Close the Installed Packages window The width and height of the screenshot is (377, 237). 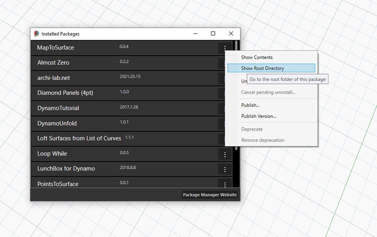point(231,34)
